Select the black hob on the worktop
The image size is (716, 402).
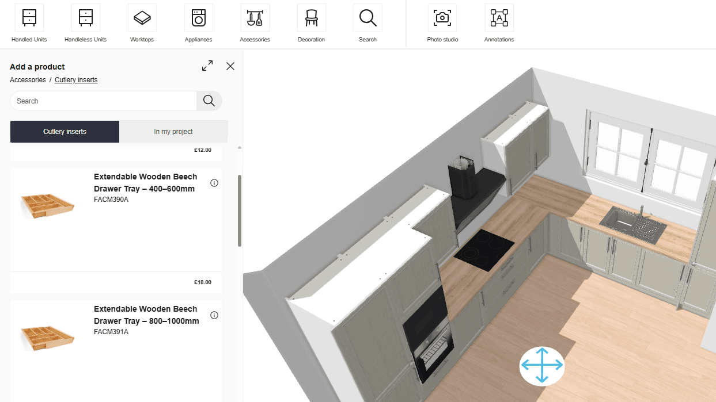coord(484,250)
